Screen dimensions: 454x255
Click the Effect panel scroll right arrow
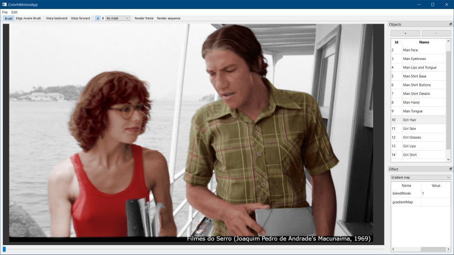(x=448, y=249)
